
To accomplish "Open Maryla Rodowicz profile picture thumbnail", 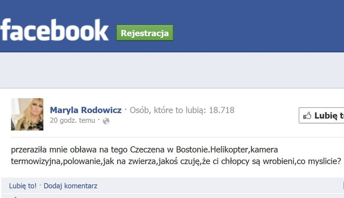I will coord(27,114).
